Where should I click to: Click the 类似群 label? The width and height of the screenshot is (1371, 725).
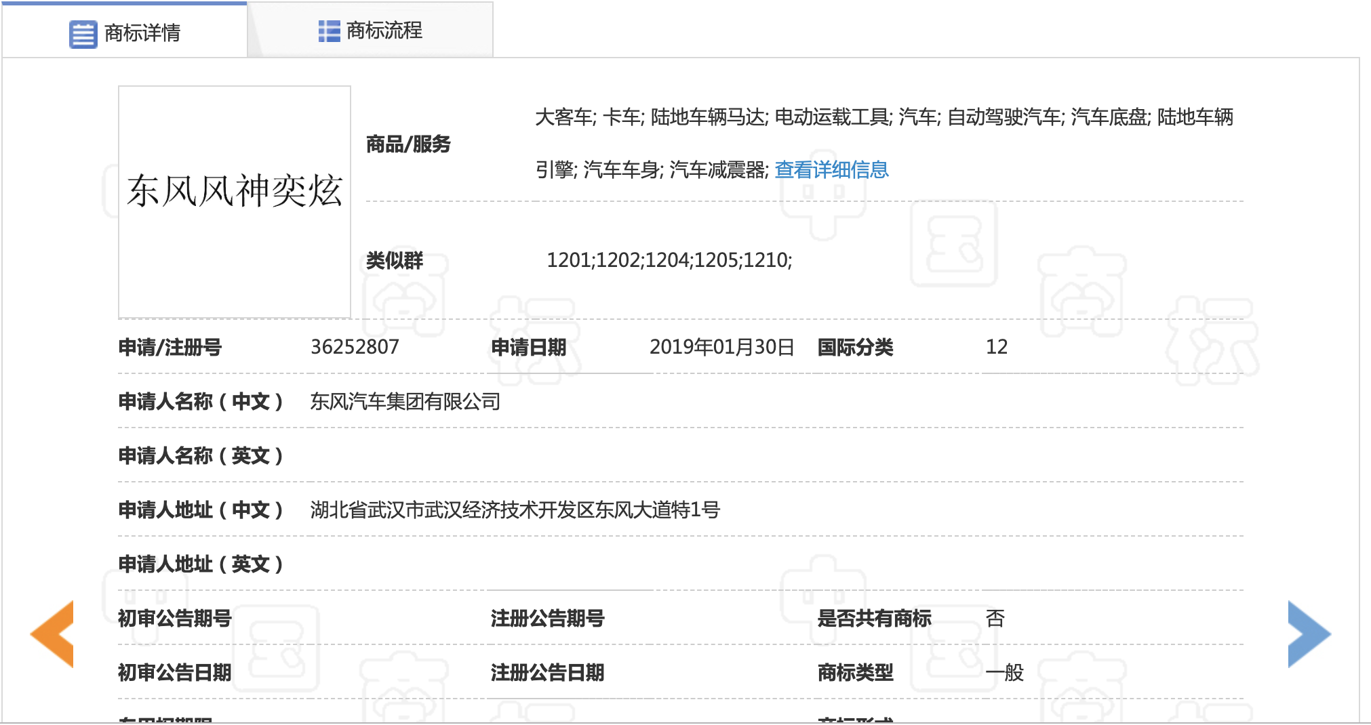395,260
